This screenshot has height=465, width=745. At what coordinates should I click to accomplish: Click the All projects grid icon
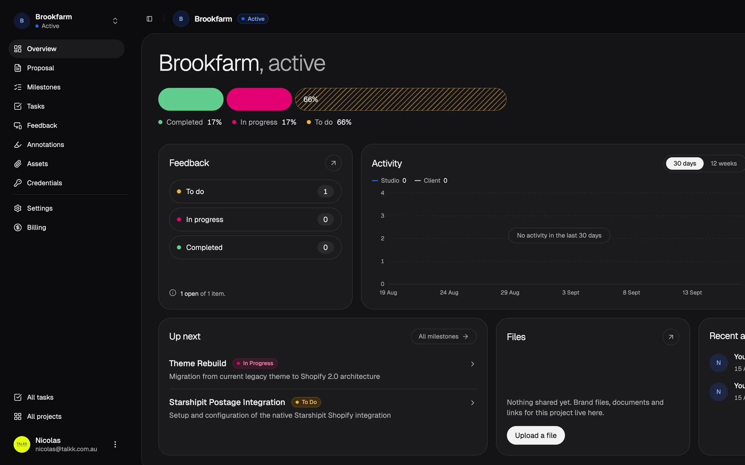(x=18, y=417)
